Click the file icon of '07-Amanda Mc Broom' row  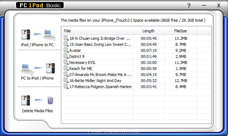pos(66,74)
